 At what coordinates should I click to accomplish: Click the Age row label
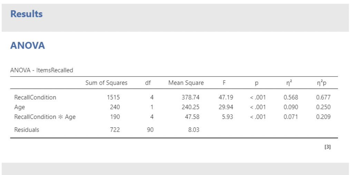(19, 107)
